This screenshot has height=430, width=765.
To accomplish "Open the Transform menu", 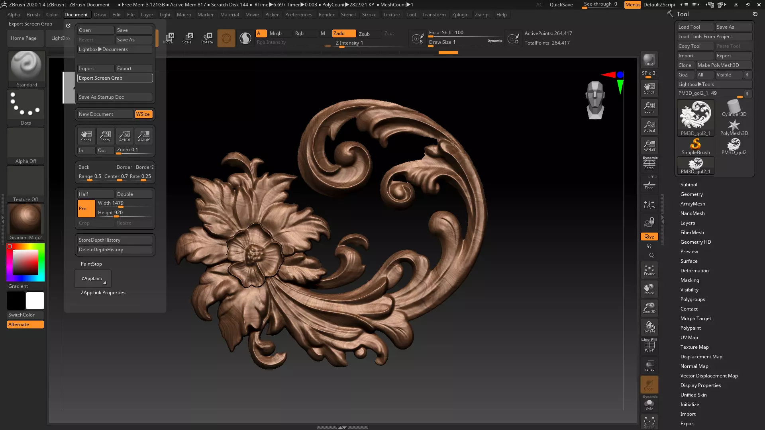I will pos(434,15).
